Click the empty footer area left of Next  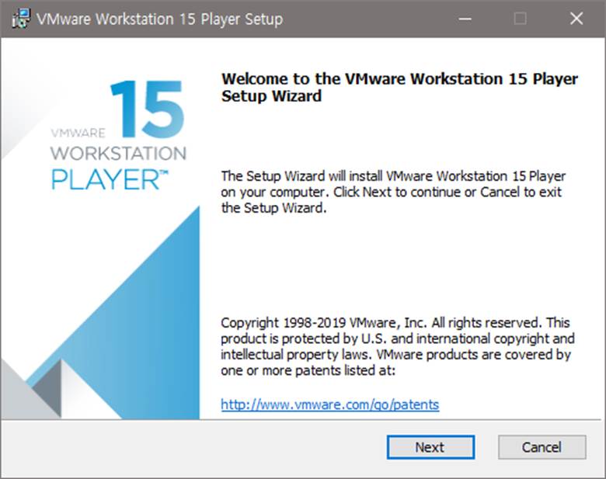(x=194, y=447)
